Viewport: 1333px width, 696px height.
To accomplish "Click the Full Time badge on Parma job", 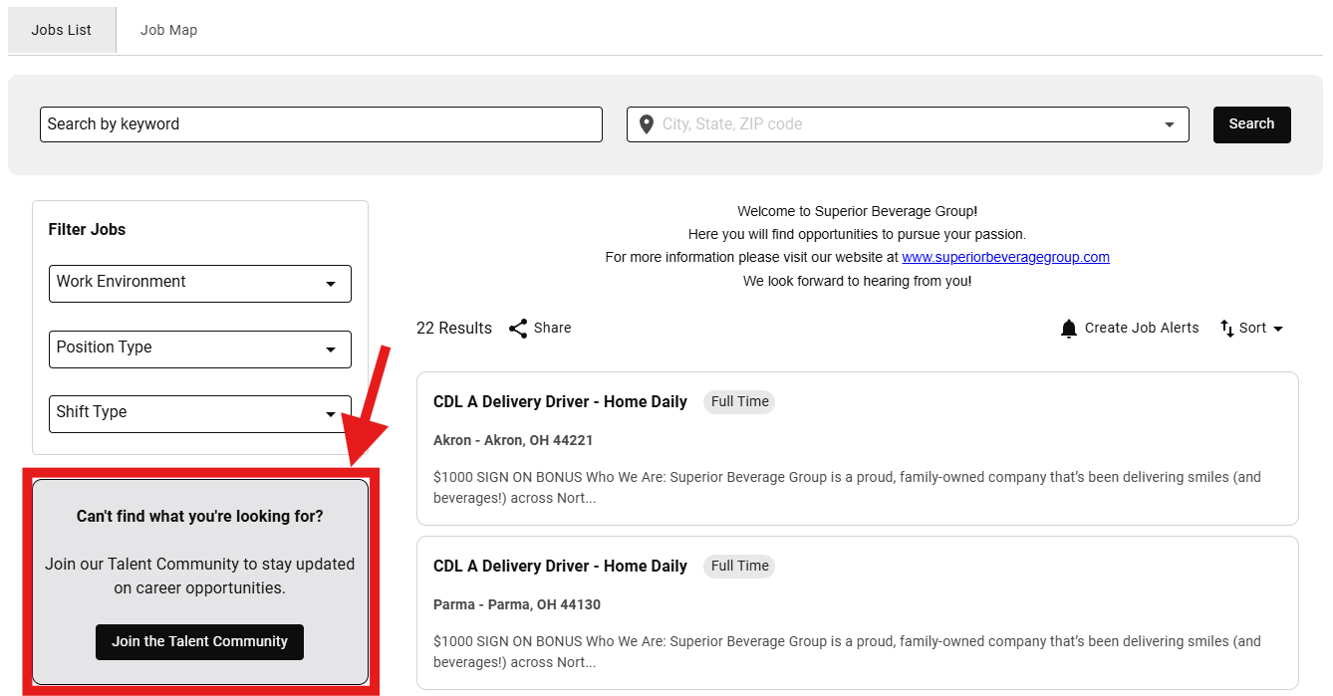I will tap(739, 566).
